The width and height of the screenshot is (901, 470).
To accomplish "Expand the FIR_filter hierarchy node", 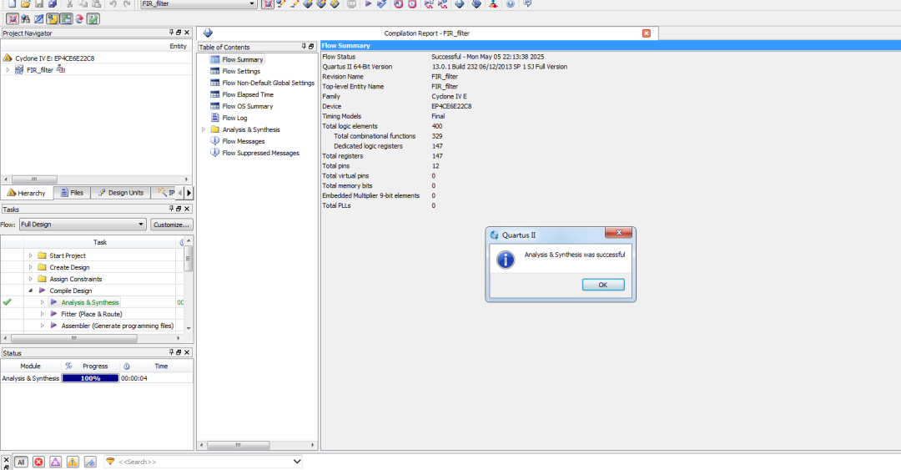I will point(8,69).
